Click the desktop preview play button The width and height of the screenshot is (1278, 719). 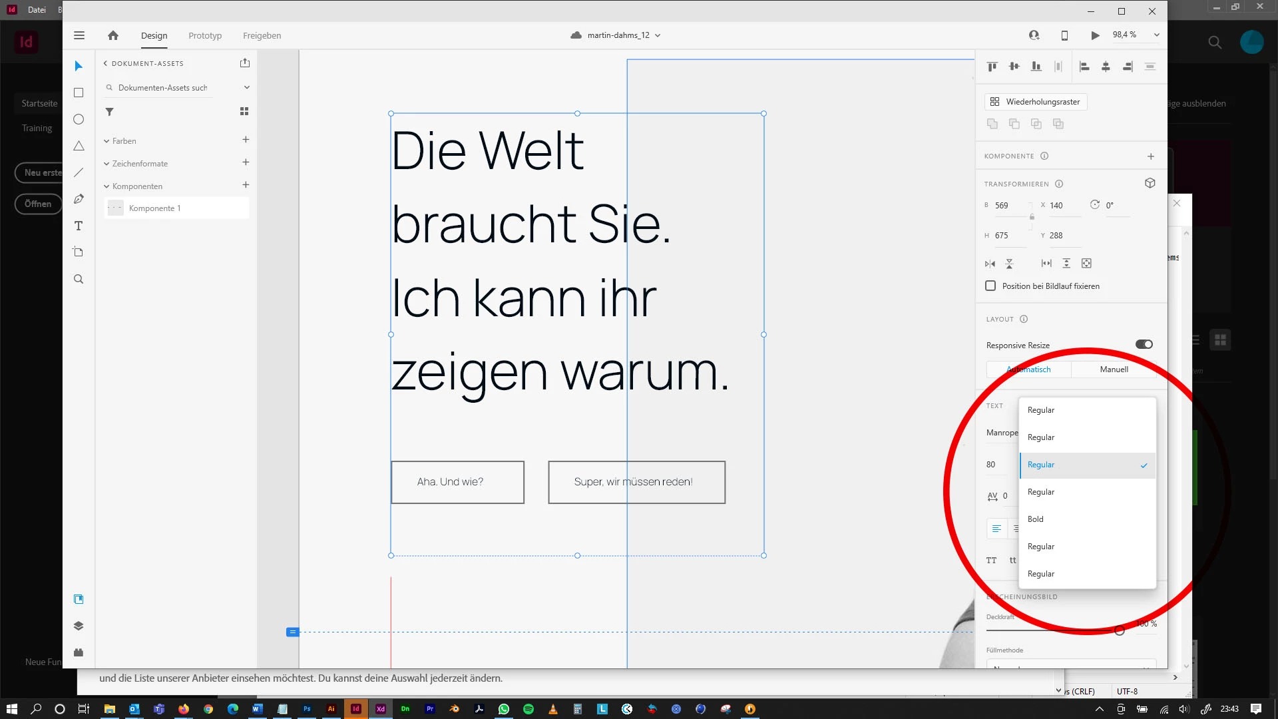tap(1095, 35)
